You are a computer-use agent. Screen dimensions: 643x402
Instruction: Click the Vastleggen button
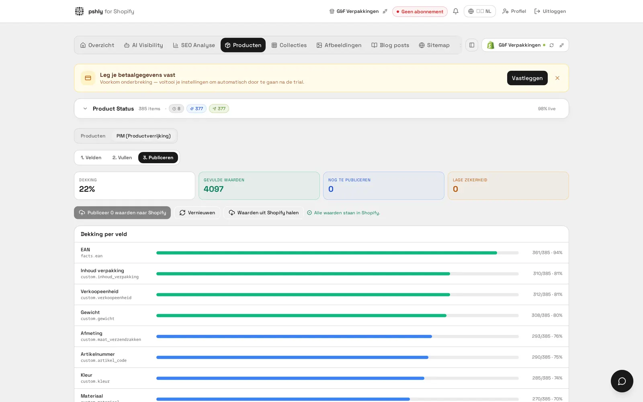[527, 78]
